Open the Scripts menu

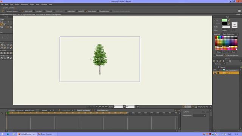coord(32,5)
